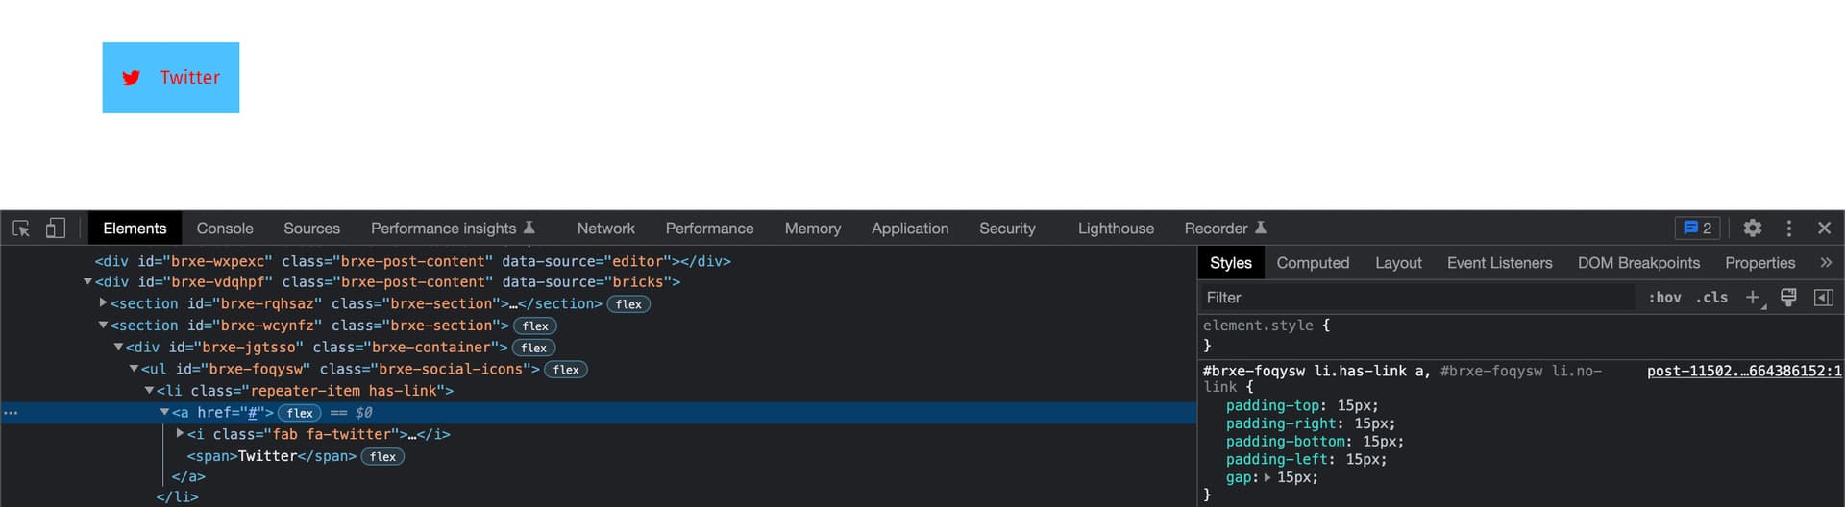Toggle flex badge on brxe-rqhsaz section

pyautogui.click(x=628, y=304)
